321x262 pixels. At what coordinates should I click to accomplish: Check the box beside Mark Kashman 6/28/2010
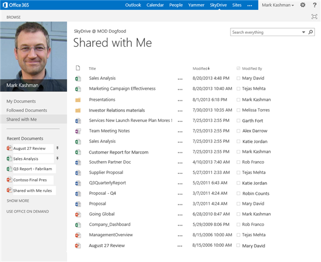coord(238,214)
